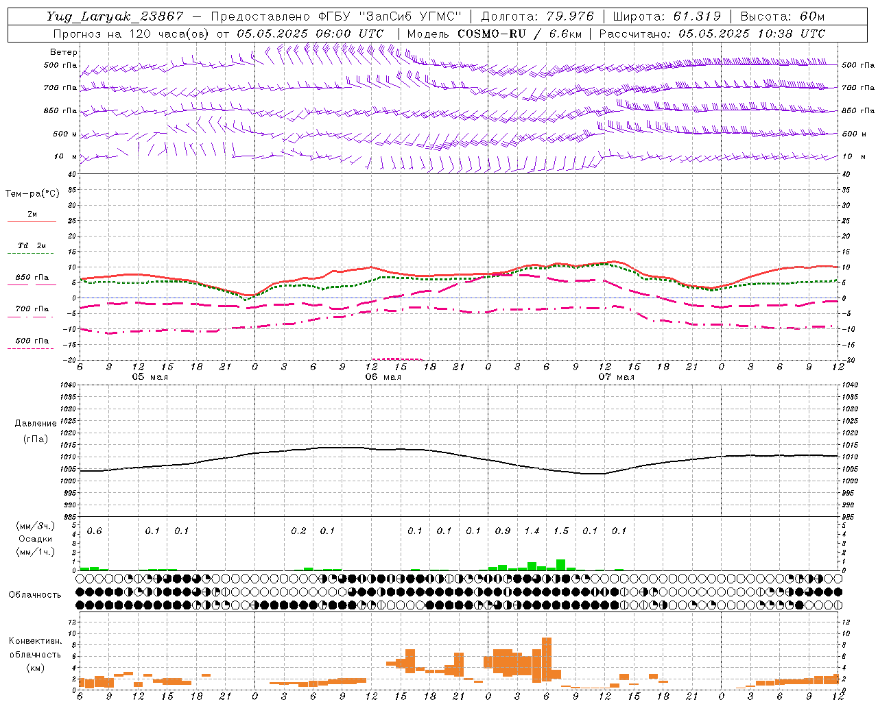Image resolution: width=878 pixels, height=702 pixels.
Task: Click the Давление pressure panel label
Action: [x=36, y=423]
